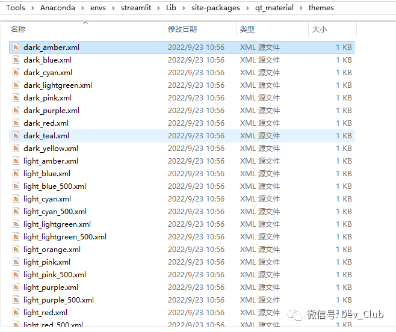Click the dark_yellow.xml file icon
The width and height of the screenshot is (396, 332).
[x=16, y=148]
